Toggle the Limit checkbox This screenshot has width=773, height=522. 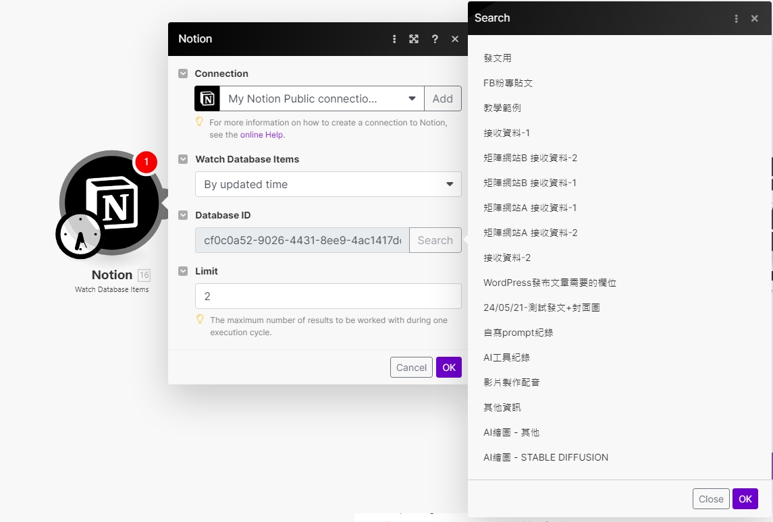(183, 270)
